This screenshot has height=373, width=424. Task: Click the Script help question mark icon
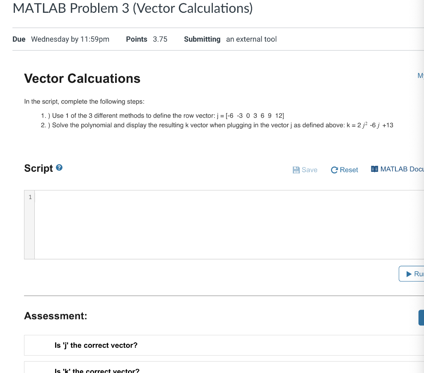[59, 168]
